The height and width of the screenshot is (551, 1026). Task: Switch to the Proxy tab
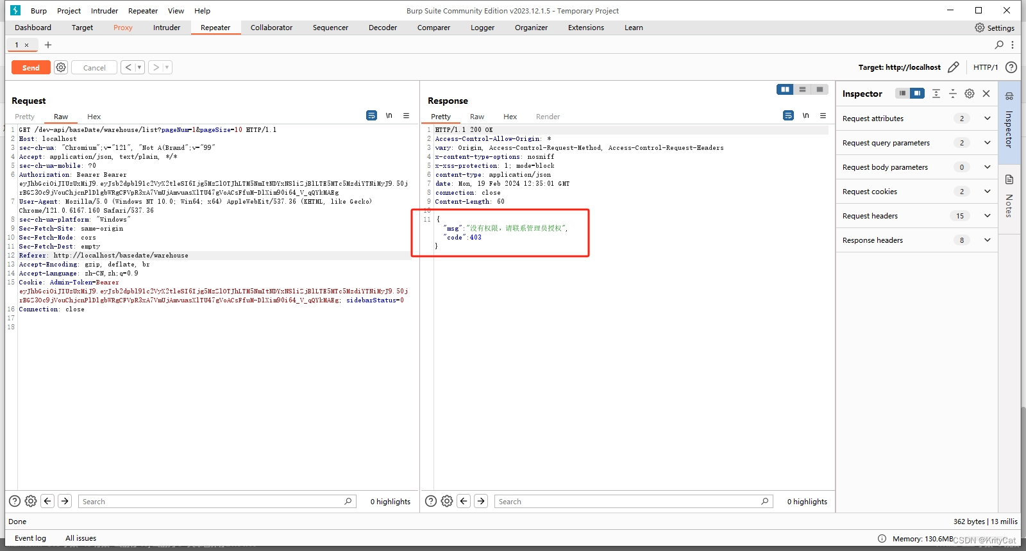pyautogui.click(x=123, y=28)
